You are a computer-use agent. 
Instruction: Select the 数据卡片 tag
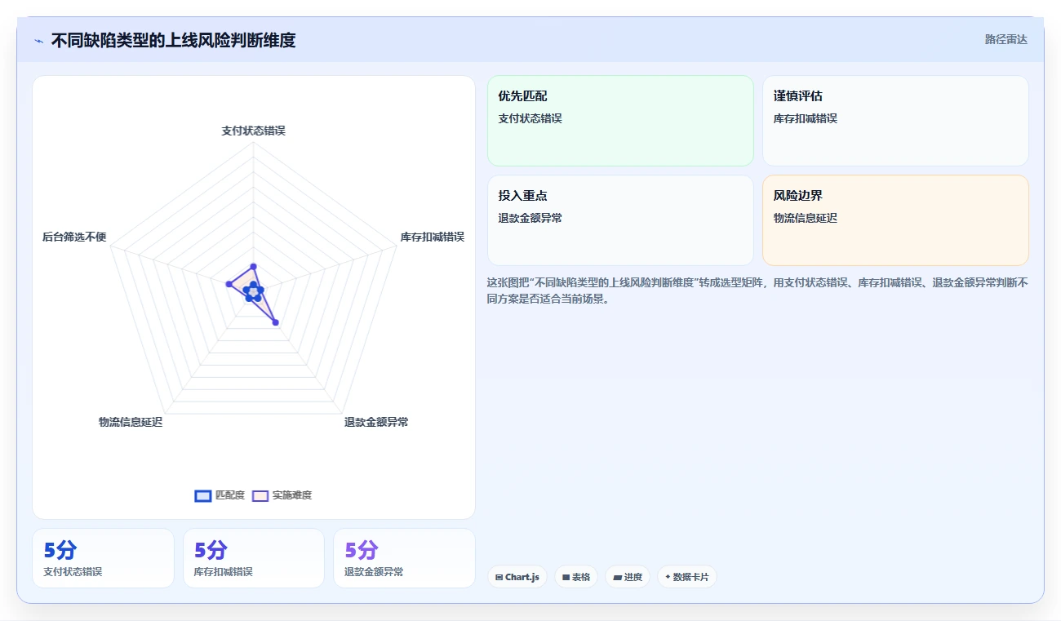pos(687,577)
